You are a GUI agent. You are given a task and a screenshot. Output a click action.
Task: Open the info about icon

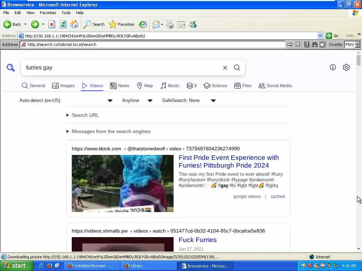coord(333,67)
